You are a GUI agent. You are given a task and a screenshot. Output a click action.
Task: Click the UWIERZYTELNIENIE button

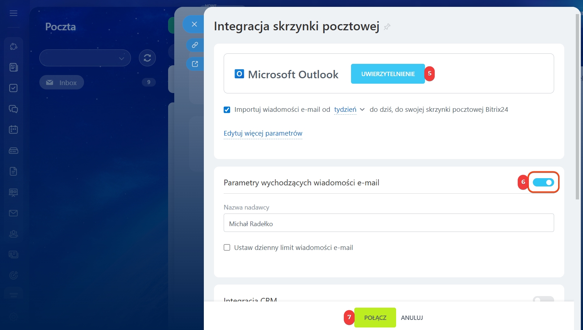click(388, 74)
